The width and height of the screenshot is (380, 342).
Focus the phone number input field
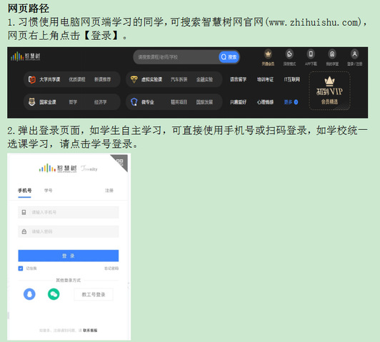click(69, 213)
